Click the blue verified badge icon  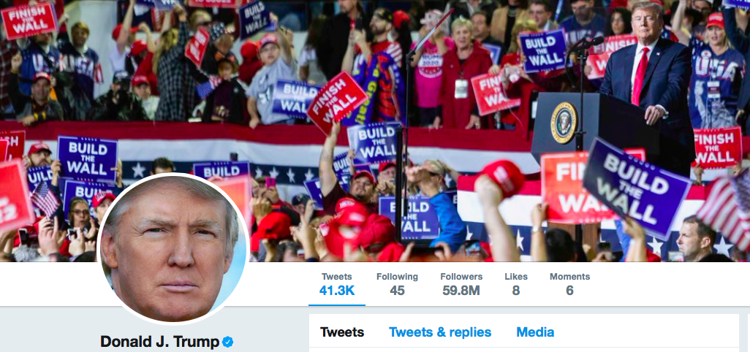[x=228, y=342]
